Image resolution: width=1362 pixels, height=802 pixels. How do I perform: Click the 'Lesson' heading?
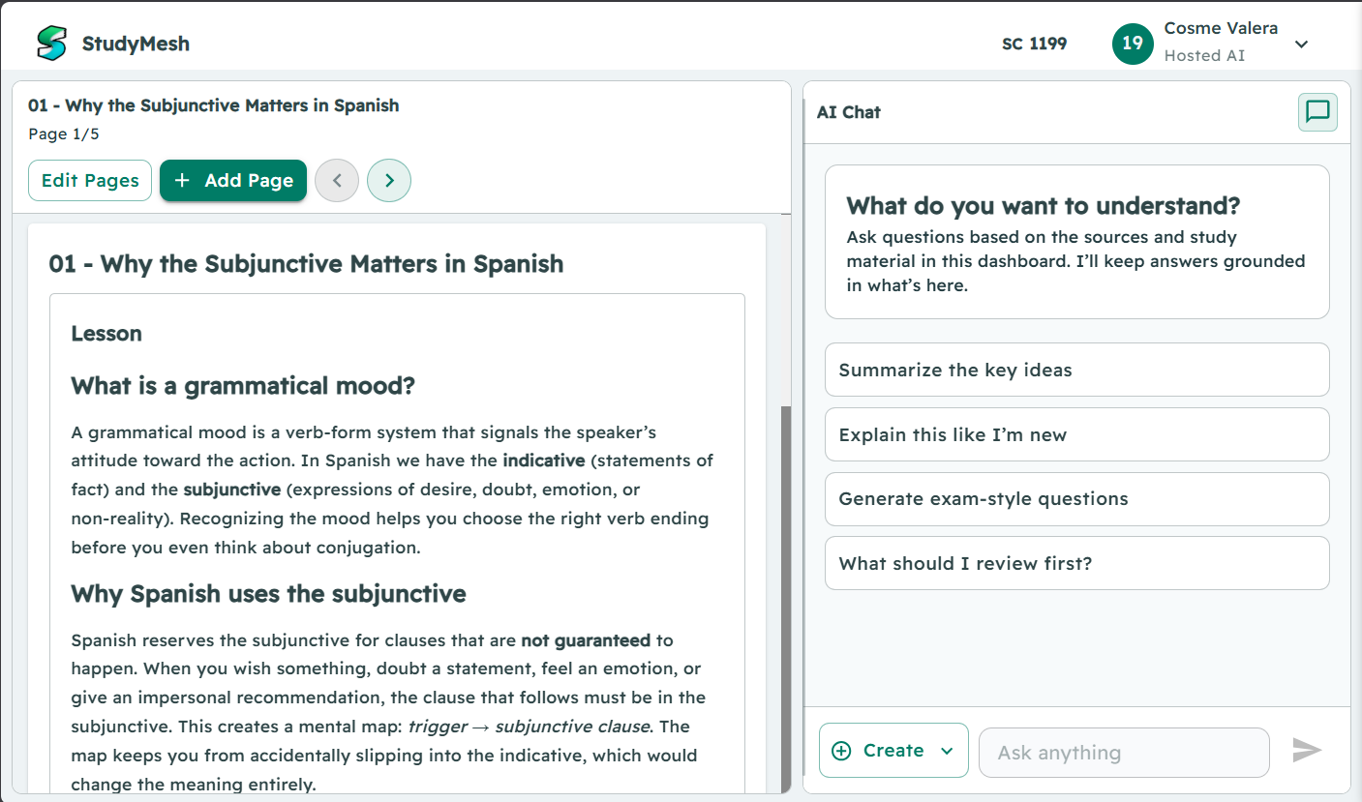pos(106,334)
